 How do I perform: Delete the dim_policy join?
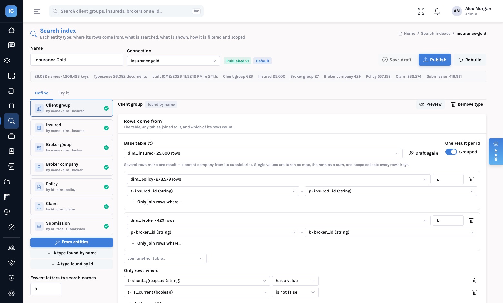471,179
